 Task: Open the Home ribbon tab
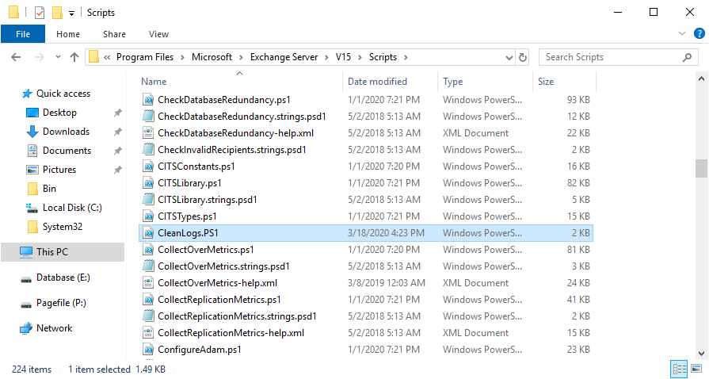(68, 34)
